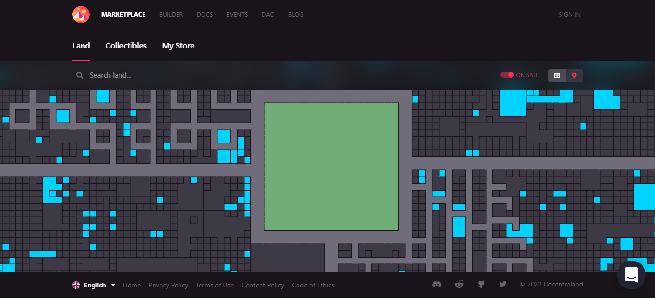The width and height of the screenshot is (655, 298).
Task: Switch to the grid list view icon
Action: (557, 75)
